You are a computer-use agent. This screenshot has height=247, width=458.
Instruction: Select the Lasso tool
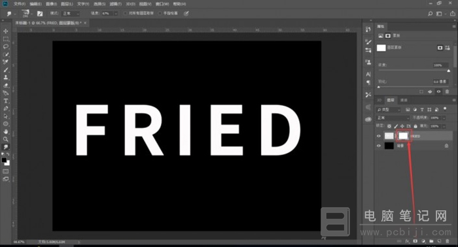5,46
